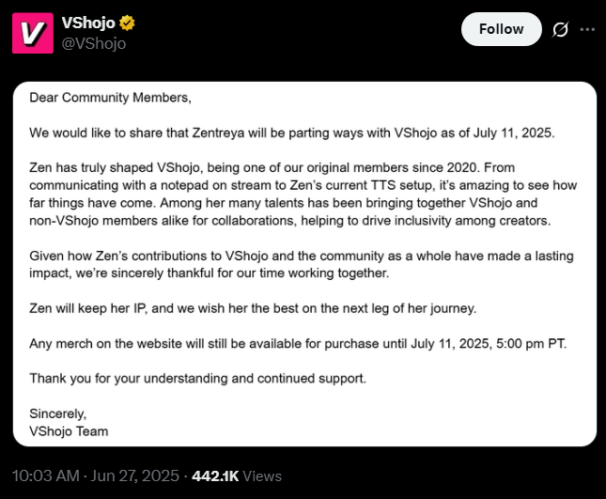Click the Jun 27, 2025 post date
This screenshot has height=499, width=606.
tap(136, 476)
